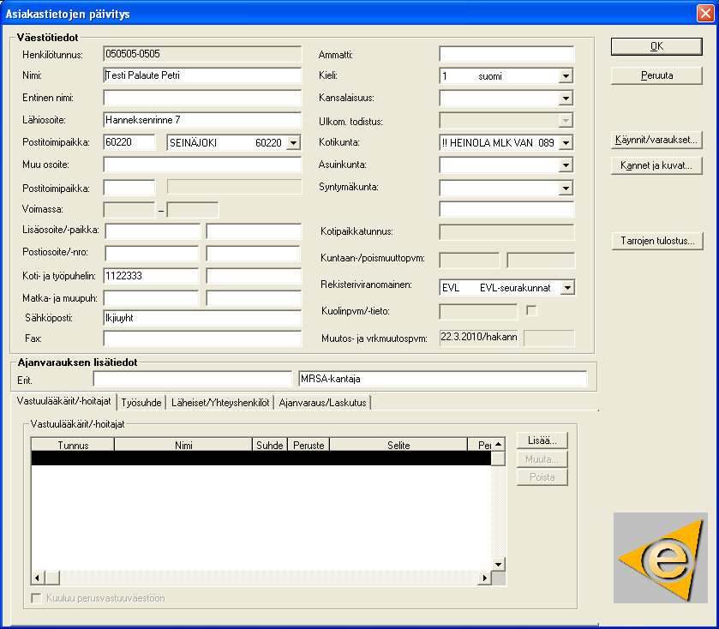Click the Nimi name field
Screen dimensions: 719x629
click(202, 75)
